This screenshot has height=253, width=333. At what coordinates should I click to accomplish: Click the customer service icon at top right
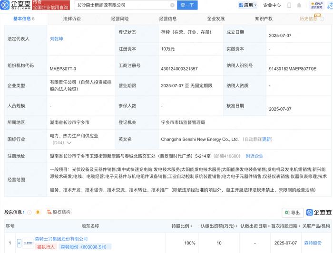coord(331,6)
